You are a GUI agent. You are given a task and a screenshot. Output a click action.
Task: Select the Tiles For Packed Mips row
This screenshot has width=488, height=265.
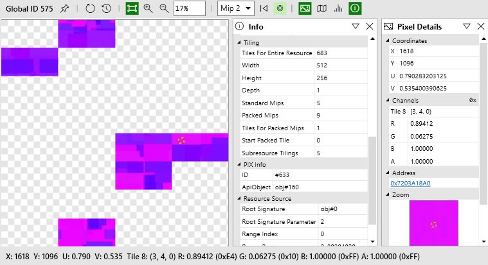click(303, 128)
